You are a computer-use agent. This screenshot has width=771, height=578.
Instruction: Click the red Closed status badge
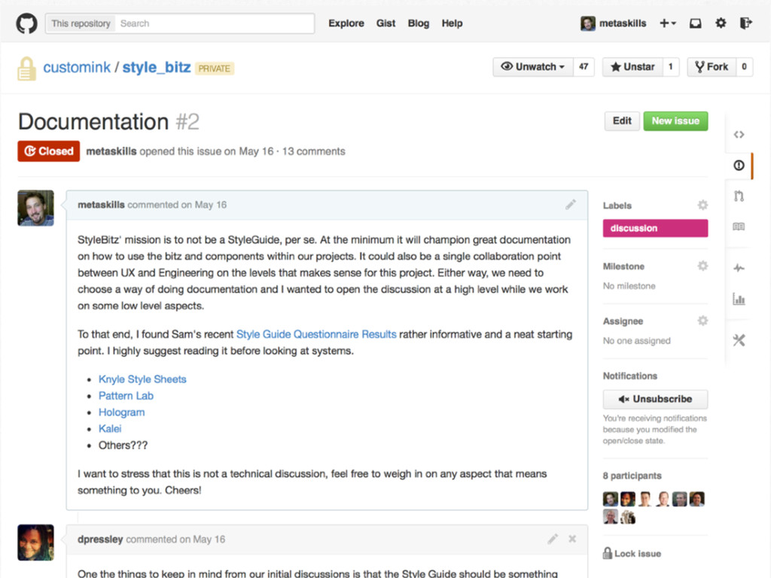point(49,151)
